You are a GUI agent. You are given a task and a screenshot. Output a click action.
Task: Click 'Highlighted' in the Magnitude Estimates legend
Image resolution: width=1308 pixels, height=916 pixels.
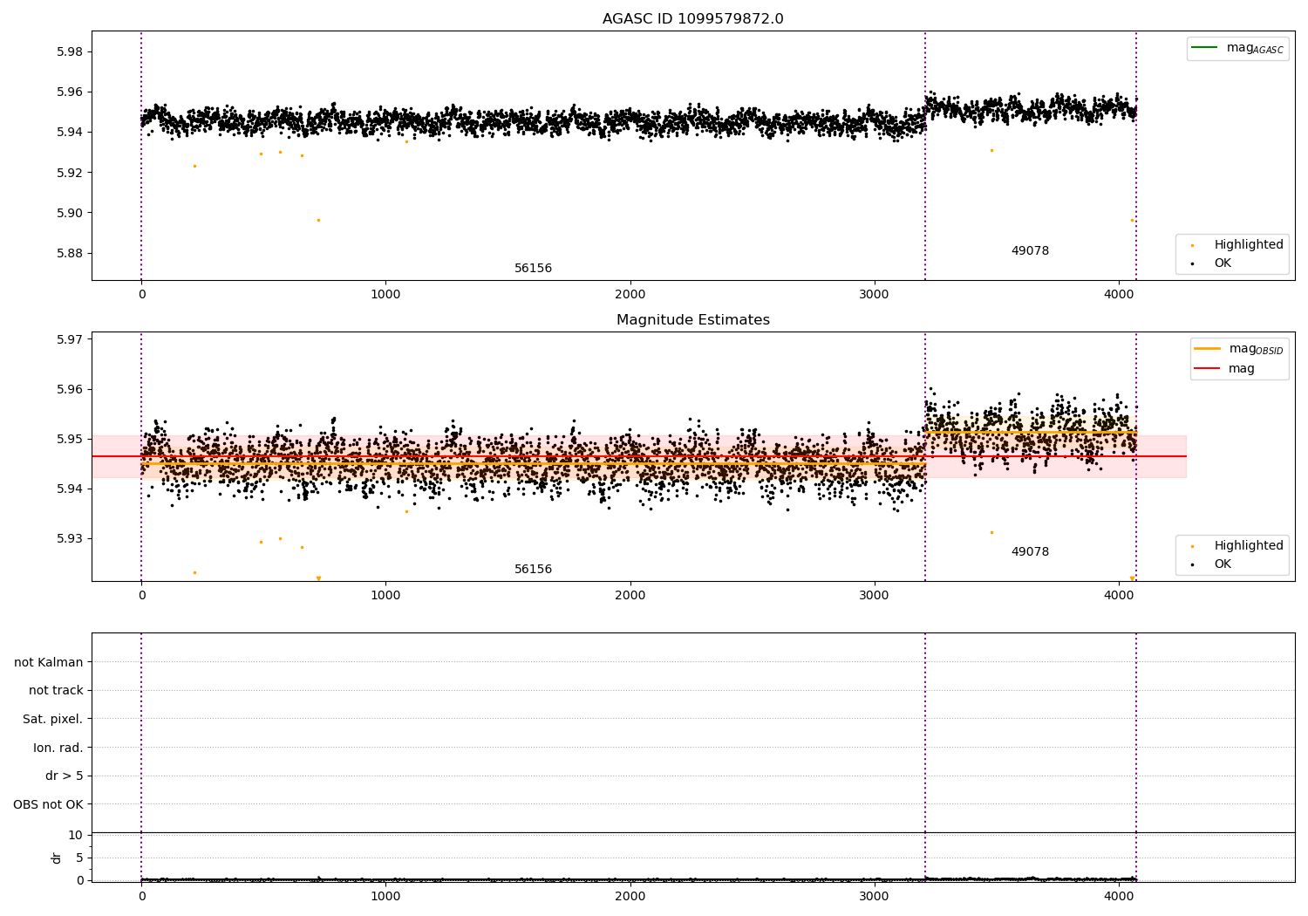pos(1249,546)
